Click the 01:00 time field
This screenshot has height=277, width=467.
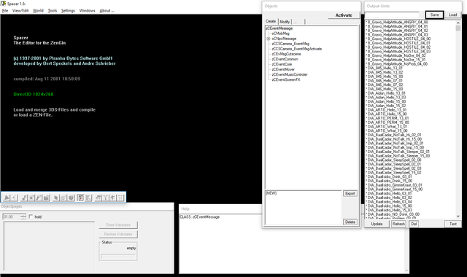click(12, 217)
